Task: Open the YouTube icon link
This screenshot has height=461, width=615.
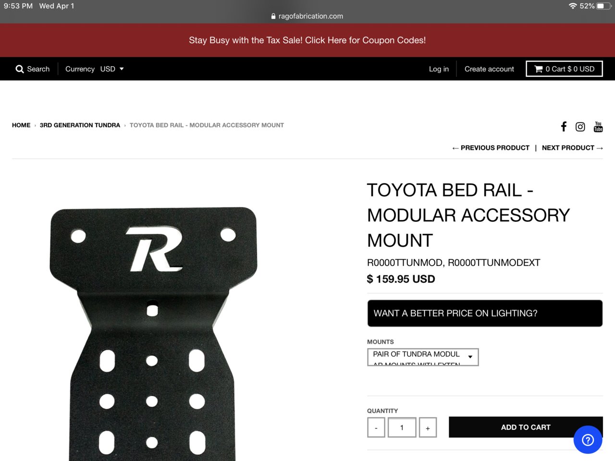Action: click(x=598, y=127)
